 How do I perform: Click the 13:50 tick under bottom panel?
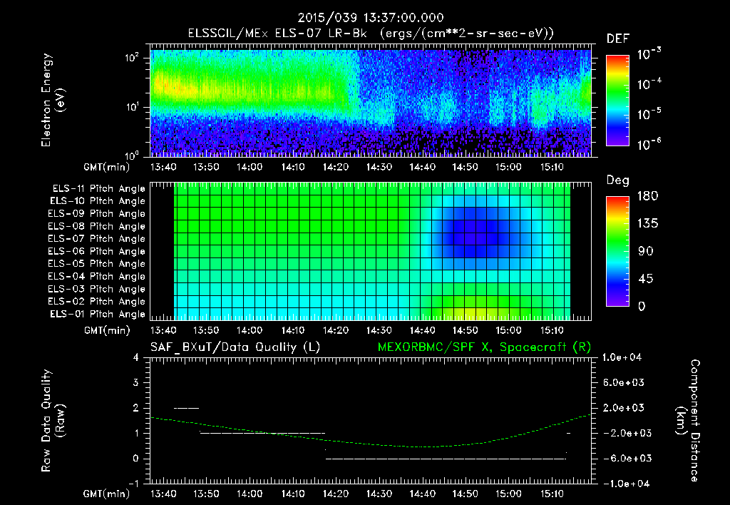[206, 494]
